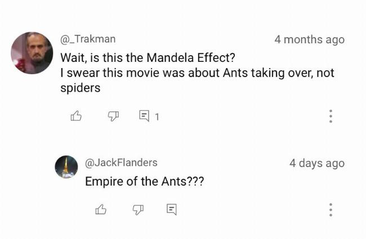The height and width of the screenshot is (239, 366).
Task: Click the 'Mandela Effect?' phrase in the comment
Action: [x=191, y=57]
